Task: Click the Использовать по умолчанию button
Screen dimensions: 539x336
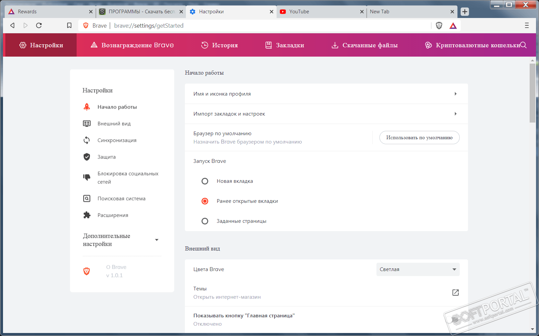Action: pos(419,138)
